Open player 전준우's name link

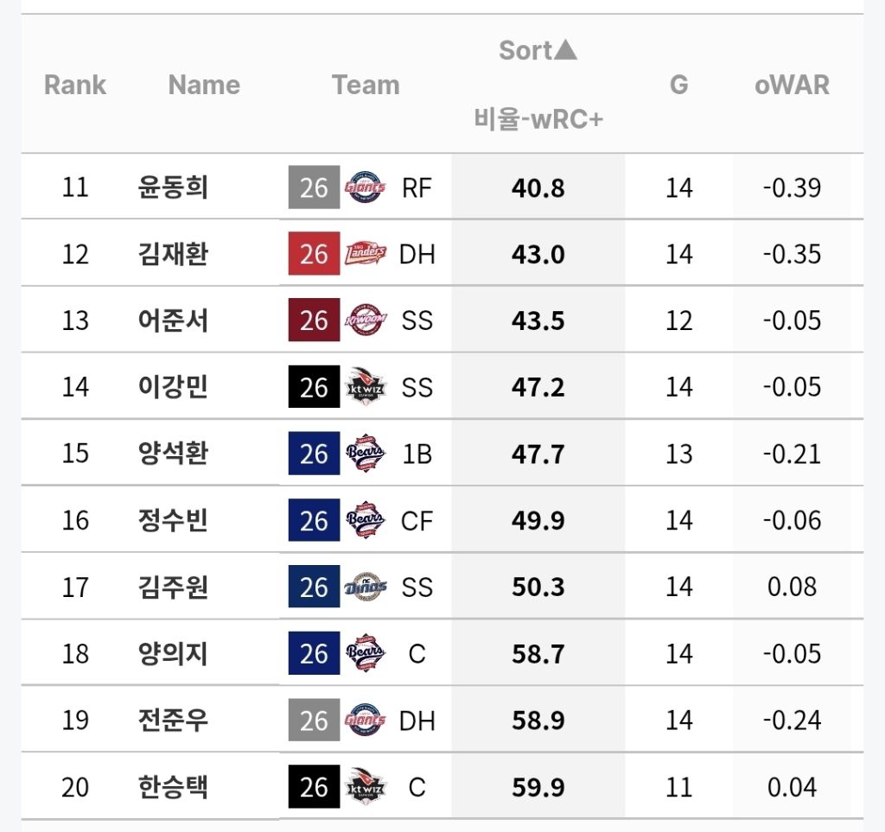pyautogui.click(x=173, y=721)
